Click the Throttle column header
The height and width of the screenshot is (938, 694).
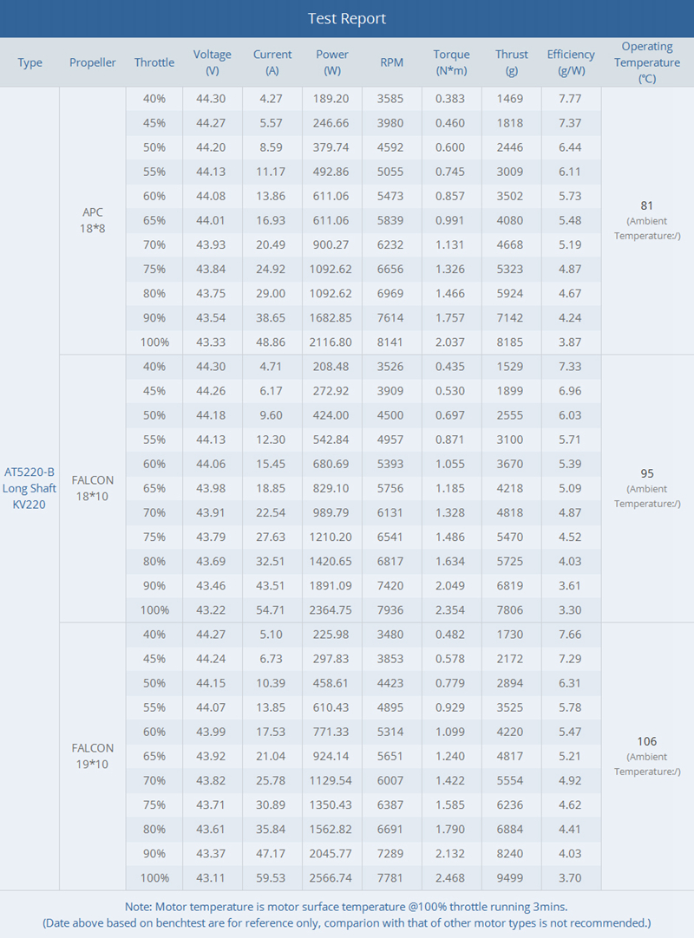(x=154, y=62)
